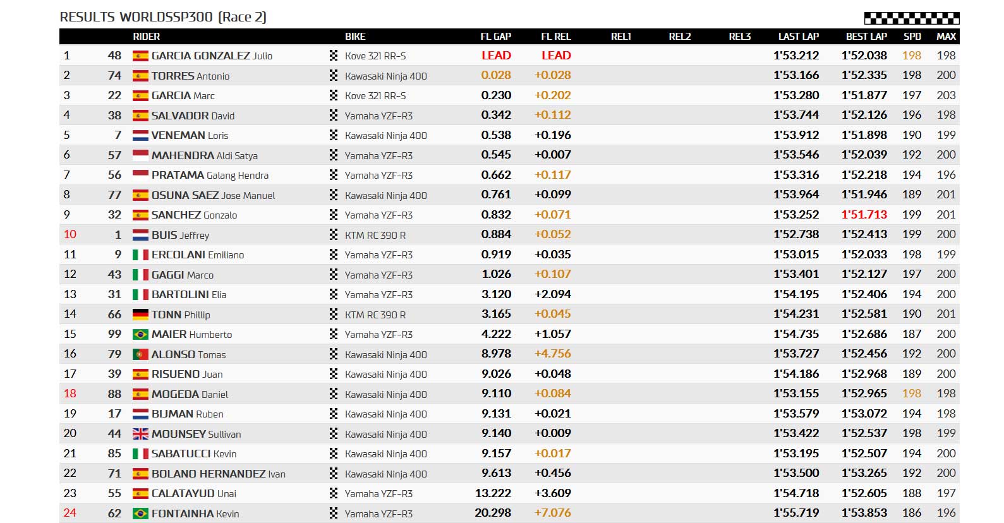Click the MAX speed value 203
This screenshot has width=1004, height=523.
coord(946,95)
